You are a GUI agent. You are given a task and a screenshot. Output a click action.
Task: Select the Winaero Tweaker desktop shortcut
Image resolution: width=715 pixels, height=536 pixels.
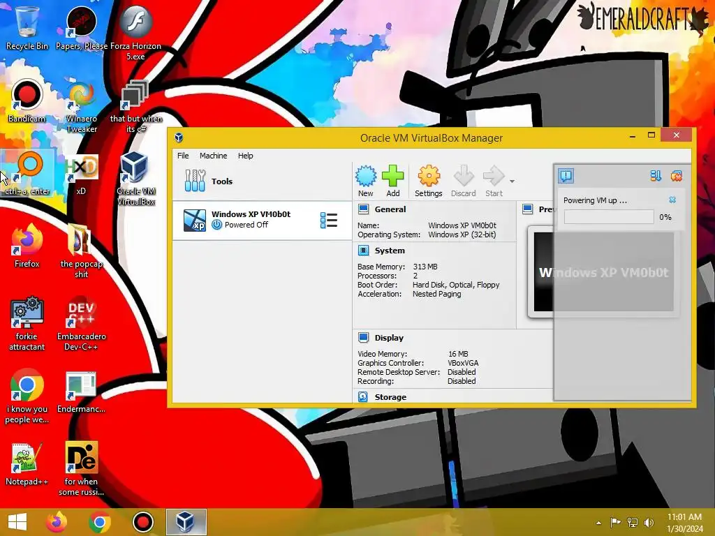pos(82,106)
